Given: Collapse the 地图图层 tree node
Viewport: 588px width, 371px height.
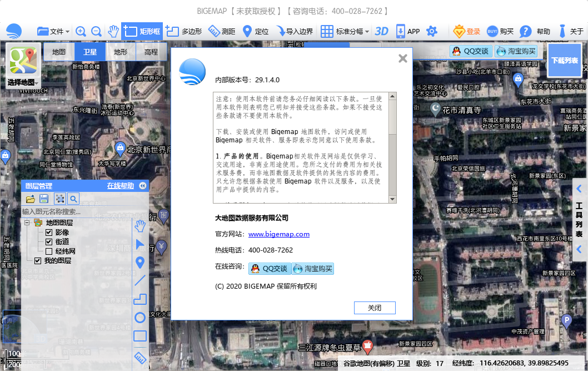Looking at the screenshot, I should (26, 223).
